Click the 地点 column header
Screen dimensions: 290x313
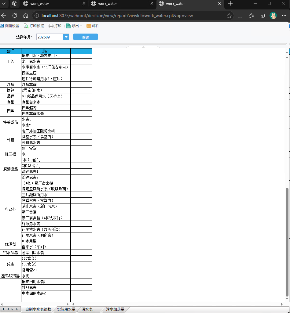(x=46, y=51)
